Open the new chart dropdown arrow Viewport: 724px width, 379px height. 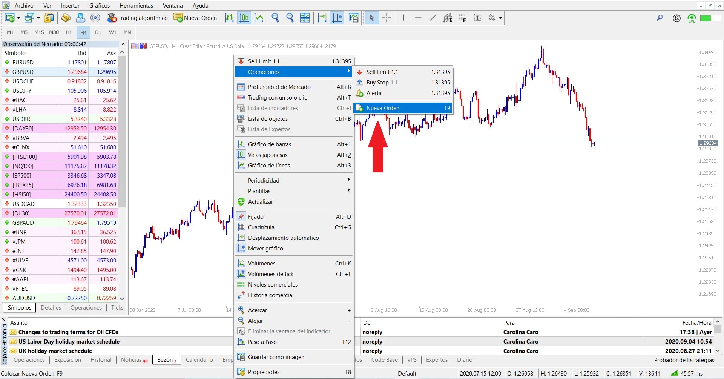pyautogui.click(x=18, y=18)
